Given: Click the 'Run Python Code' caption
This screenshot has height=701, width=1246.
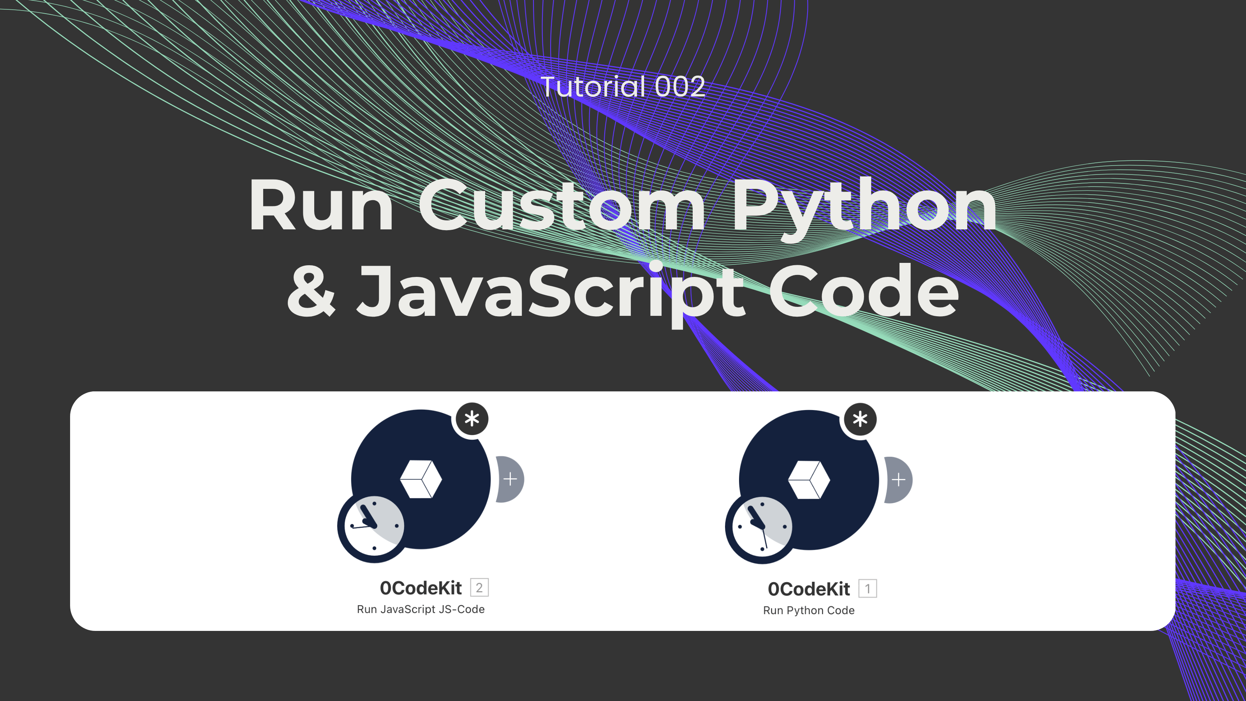Looking at the screenshot, I should pyautogui.click(x=809, y=611).
